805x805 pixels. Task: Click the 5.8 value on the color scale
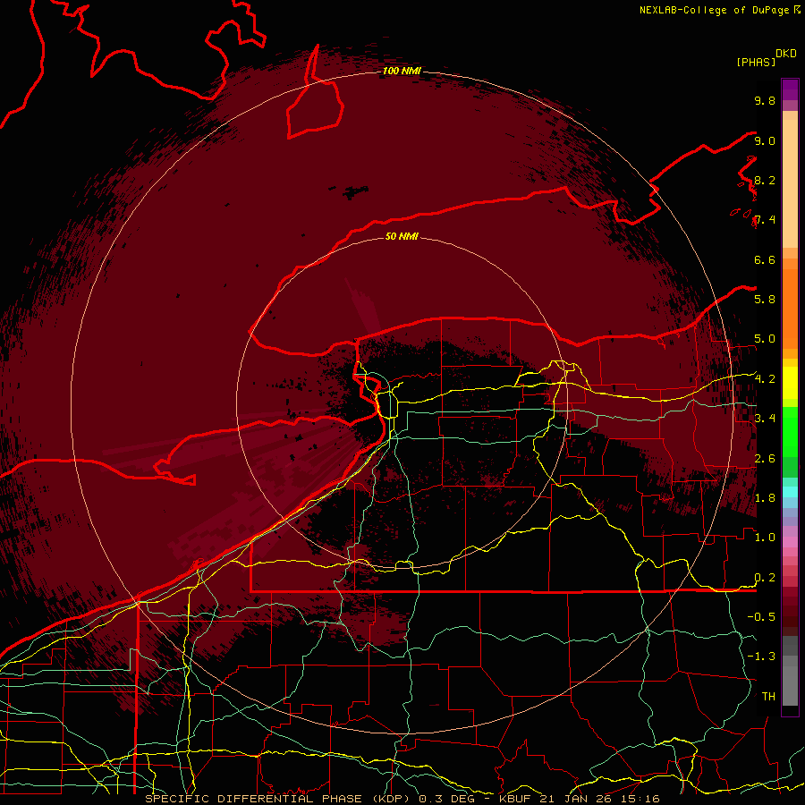[765, 300]
